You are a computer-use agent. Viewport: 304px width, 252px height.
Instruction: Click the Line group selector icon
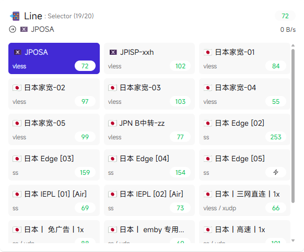click(15, 16)
